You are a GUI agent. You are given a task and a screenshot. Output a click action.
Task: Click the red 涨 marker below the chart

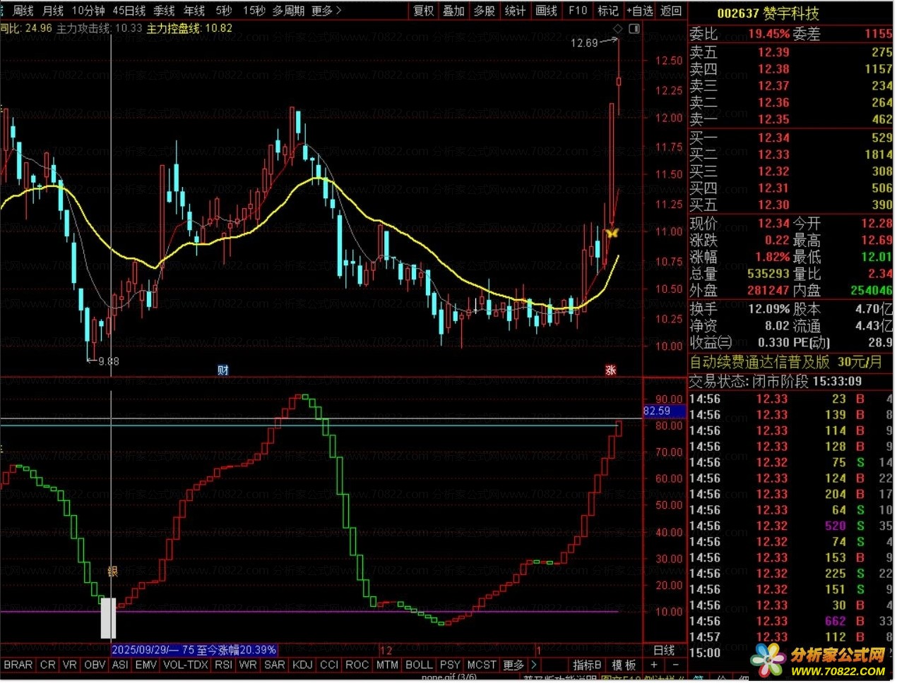pyautogui.click(x=611, y=370)
